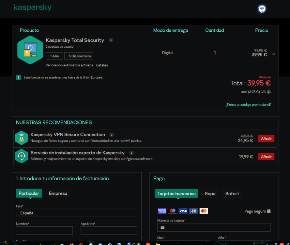Screen dimensions: 290x245
Task: Click the Pago seguro padlock icon
Action: (x=269, y=211)
